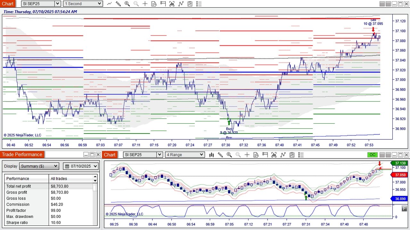Minimize the lower 4 Range chart window

coord(394,155)
